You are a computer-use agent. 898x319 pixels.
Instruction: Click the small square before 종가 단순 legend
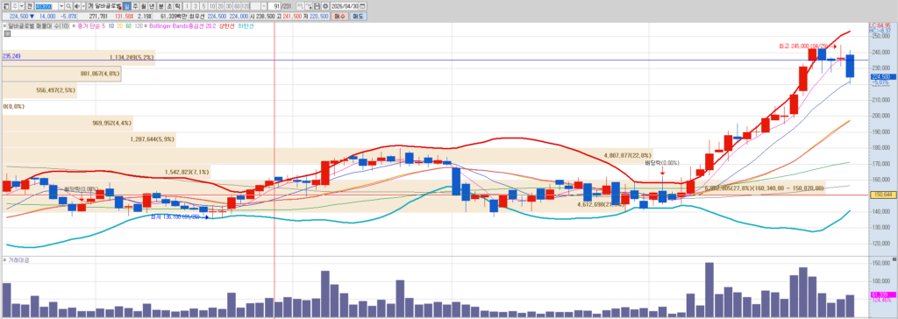pos(74,25)
